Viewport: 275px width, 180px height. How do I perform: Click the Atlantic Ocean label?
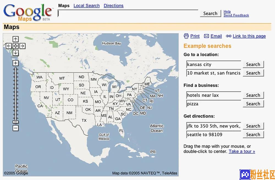(x=157, y=128)
